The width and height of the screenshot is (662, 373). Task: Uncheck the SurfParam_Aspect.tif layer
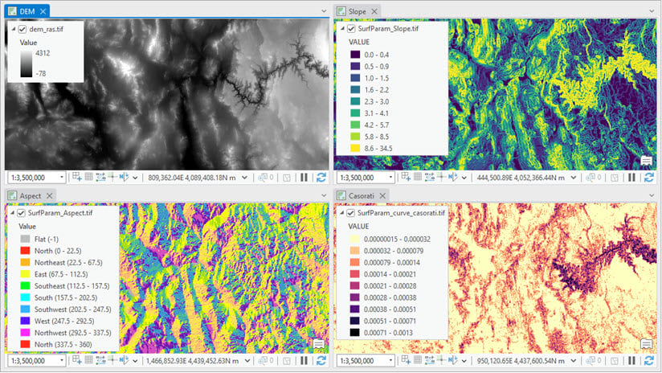(x=21, y=213)
